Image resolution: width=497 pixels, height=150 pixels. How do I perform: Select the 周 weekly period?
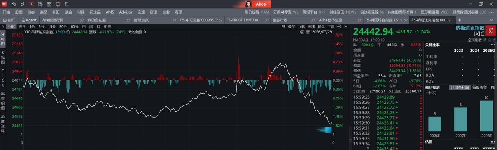pyautogui.click(x=91, y=27)
